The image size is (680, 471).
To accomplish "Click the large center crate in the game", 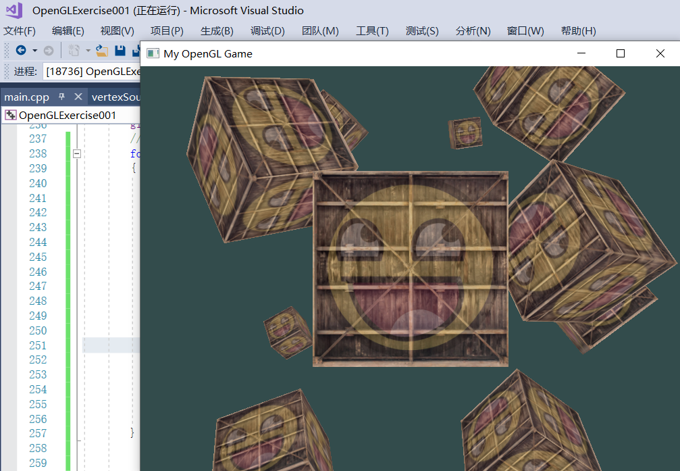I will point(411,269).
